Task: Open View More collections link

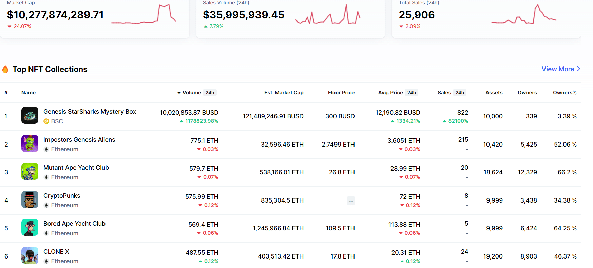Action: [x=558, y=69]
